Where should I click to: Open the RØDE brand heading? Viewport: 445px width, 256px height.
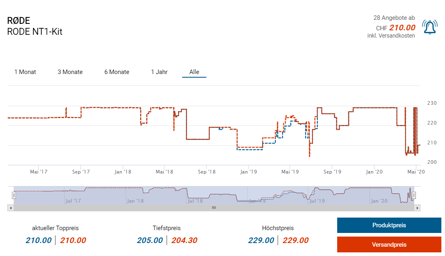tap(19, 21)
